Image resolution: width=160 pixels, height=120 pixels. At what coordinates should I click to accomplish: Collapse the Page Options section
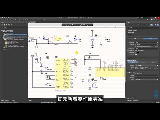[130, 58]
